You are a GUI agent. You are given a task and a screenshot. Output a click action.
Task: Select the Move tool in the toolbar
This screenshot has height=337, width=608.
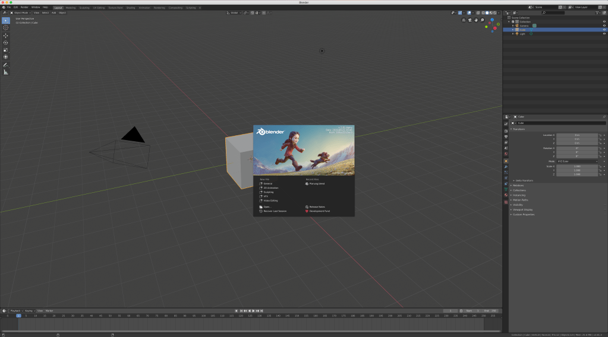point(6,35)
